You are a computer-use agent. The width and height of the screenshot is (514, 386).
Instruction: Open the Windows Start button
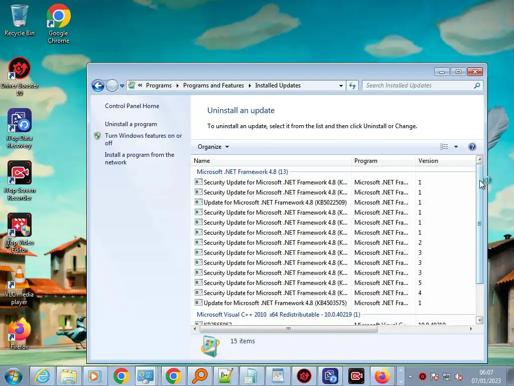point(14,376)
